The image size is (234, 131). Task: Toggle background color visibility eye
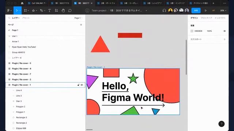coord(224,31)
